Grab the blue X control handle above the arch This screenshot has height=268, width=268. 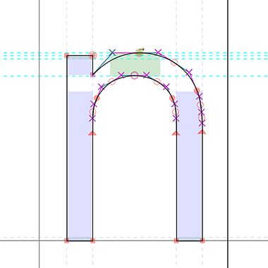pos(112,52)
